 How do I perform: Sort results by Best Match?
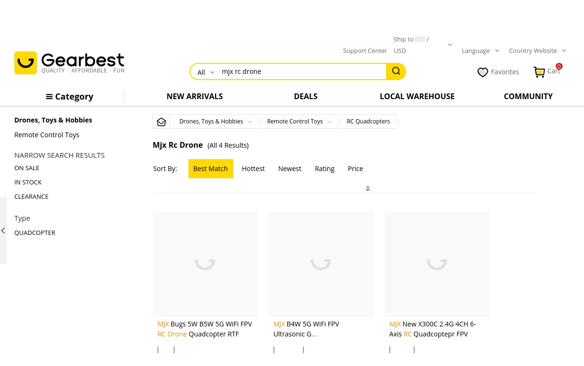point(210,169)
